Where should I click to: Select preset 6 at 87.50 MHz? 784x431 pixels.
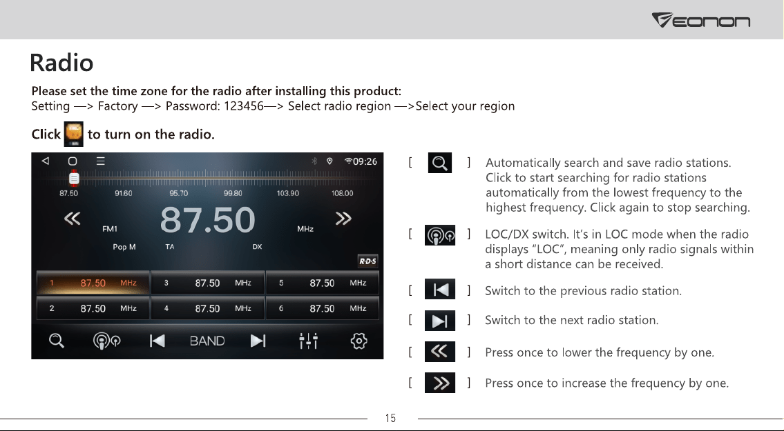pos(323,308)
